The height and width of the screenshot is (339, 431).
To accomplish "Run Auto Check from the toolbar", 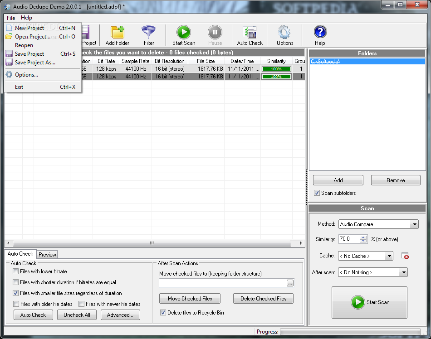I will click(250, 35).
